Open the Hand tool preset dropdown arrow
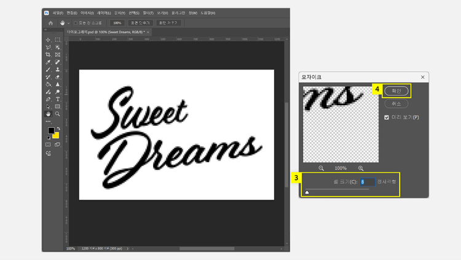 tap(68, 23)
